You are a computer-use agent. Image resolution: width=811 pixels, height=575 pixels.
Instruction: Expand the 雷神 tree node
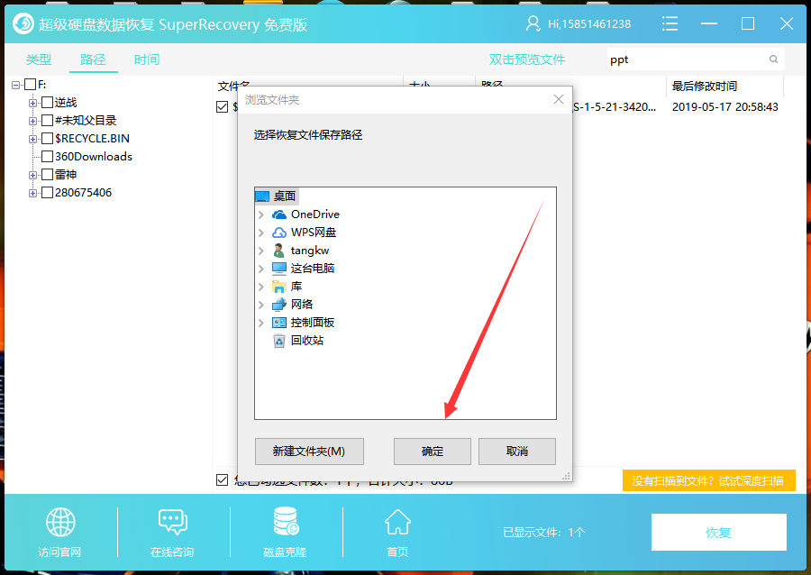click(32, 175)
